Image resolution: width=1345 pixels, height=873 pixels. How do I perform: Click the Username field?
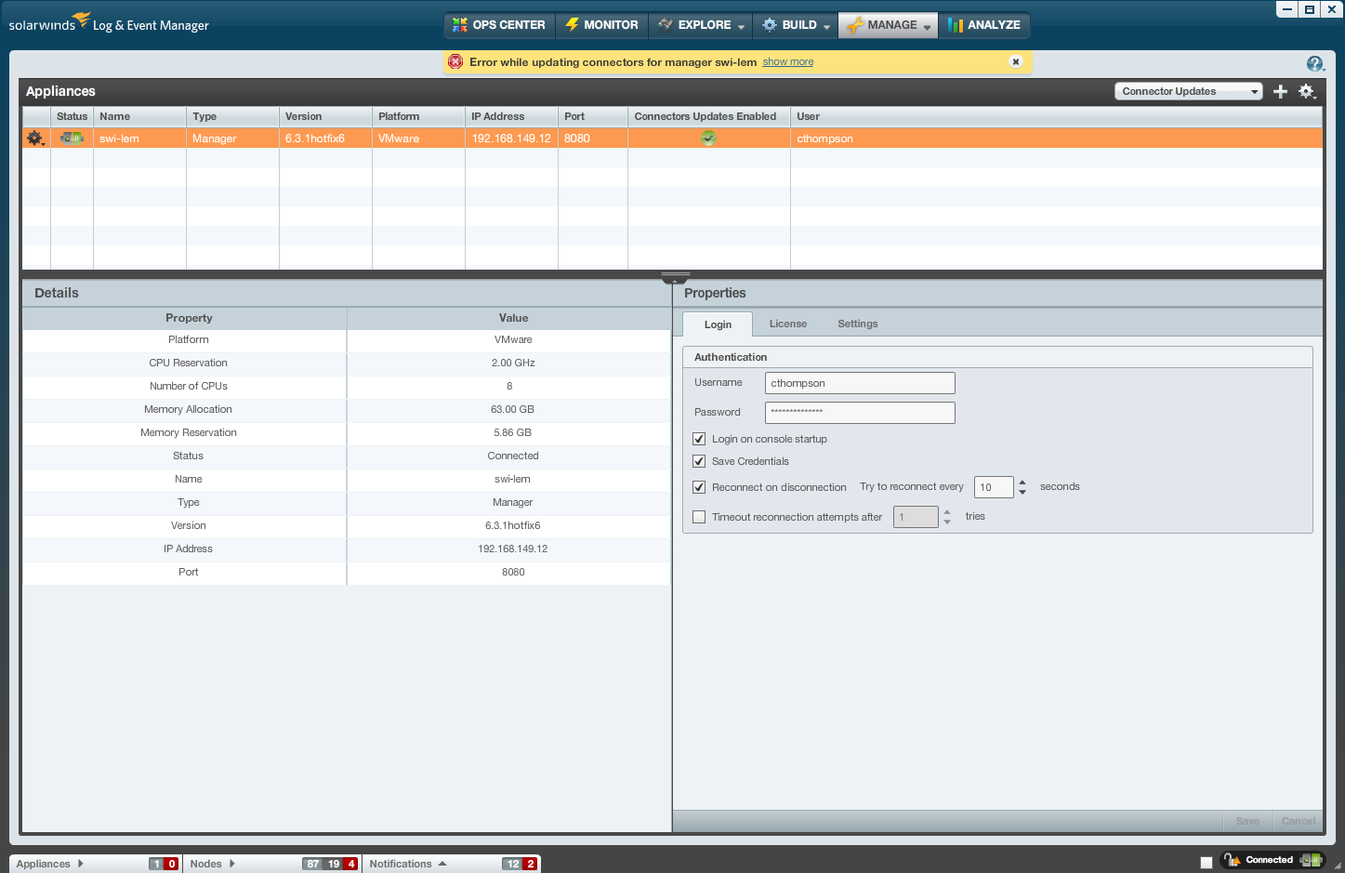[860, 383]
